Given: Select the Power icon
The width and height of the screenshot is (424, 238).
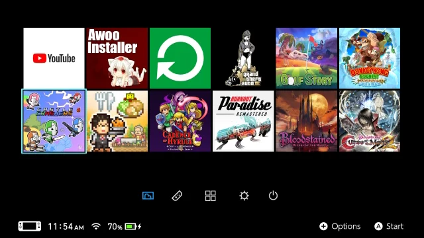Looking at the screenshot, I should pyautogui.click(x=273, y=196).
